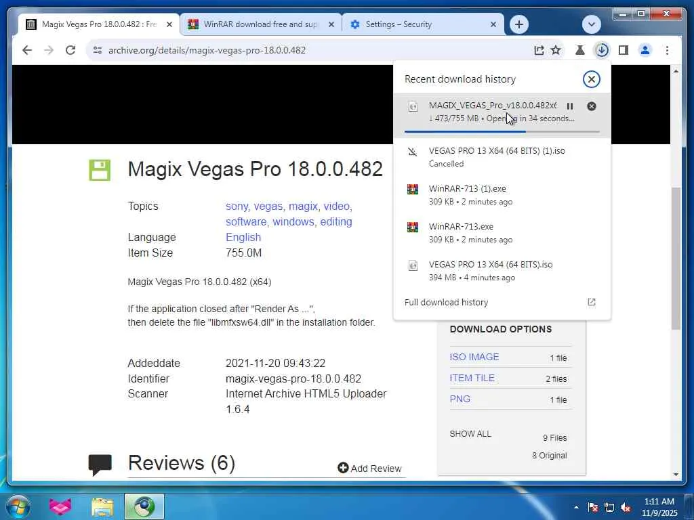This screenshot has width=694, height=520.
Task: Open the tab search dropdown arrow
Action: tap(591, 24)
